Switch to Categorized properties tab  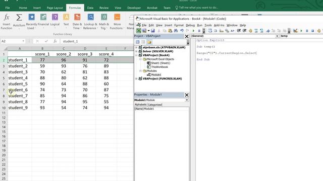(x=155, y=105)
